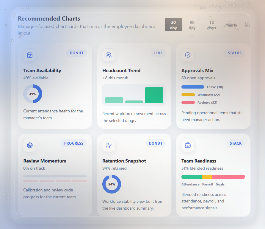Click the blue Leave (38) bar
Viewport: 265px width, 229px height.
click(193, 87)
